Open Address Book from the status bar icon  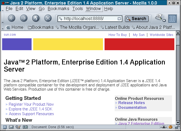25,127
